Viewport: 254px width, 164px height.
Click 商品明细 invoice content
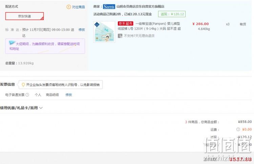click(x=52, y=95)
